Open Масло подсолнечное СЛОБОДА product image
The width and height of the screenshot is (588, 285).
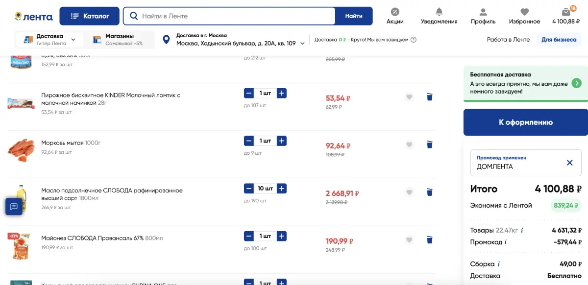pyautogui.click(x=21, y=198)
